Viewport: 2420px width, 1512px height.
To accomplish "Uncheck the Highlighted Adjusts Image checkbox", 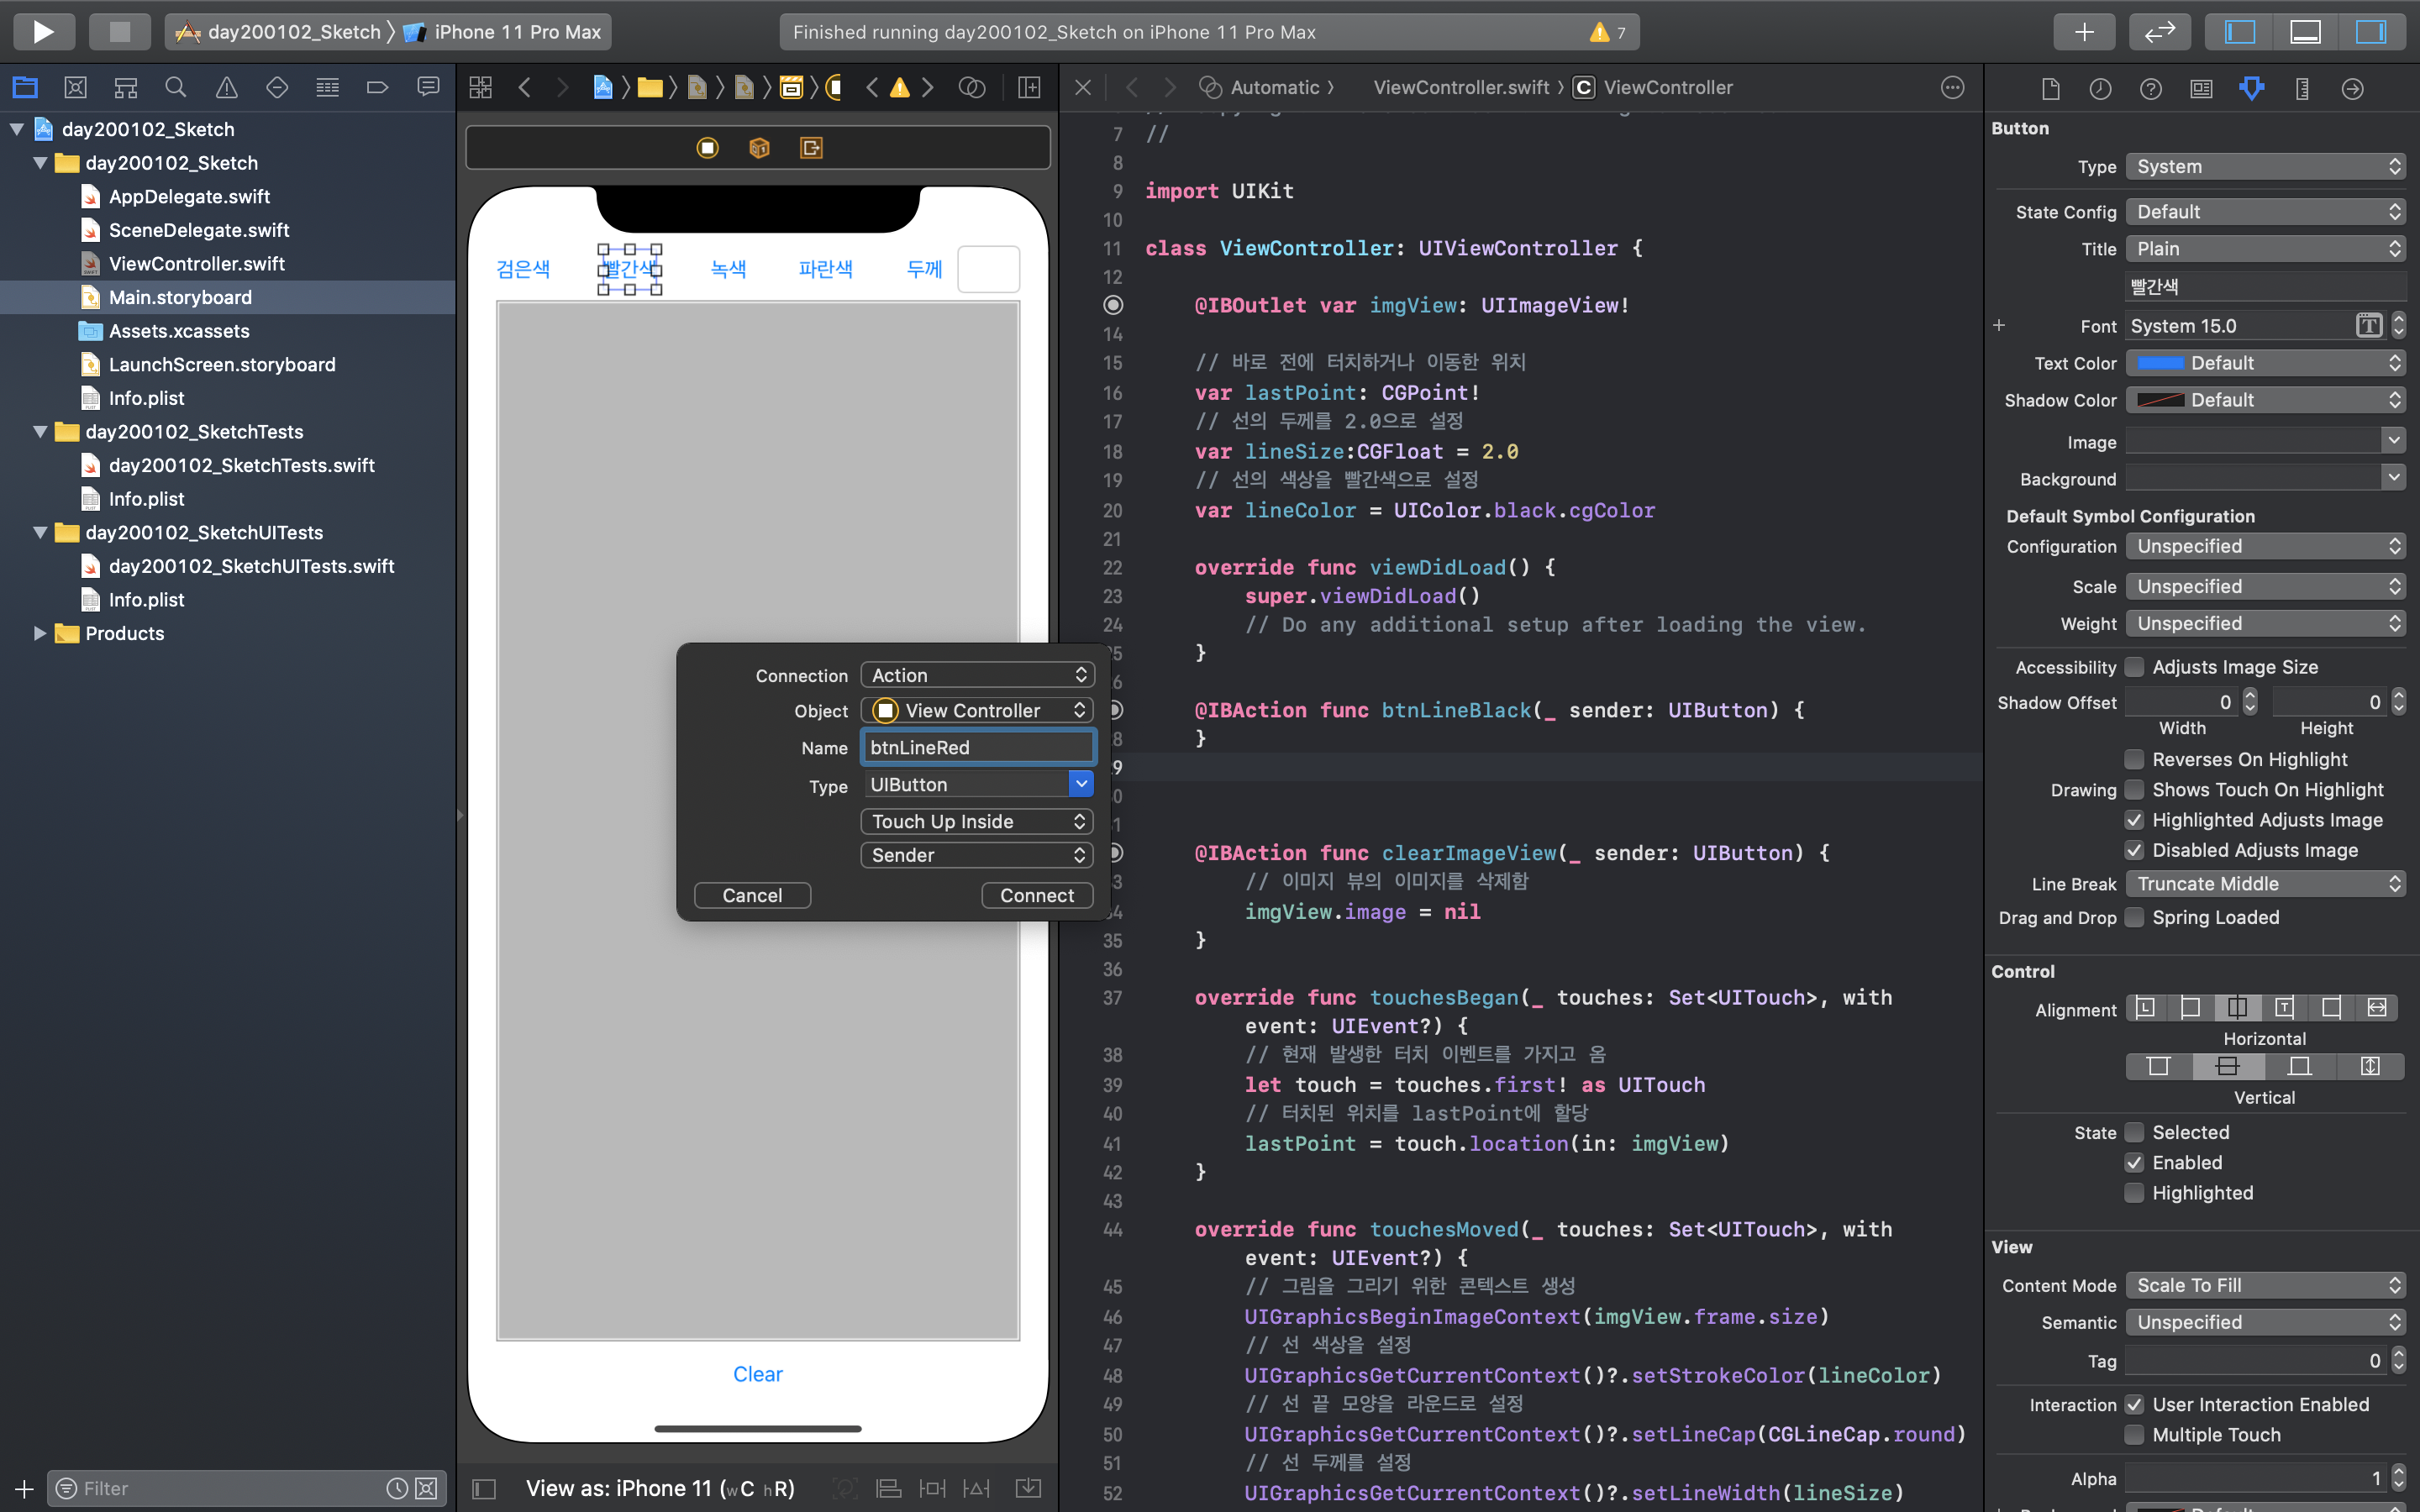I will tap(2134, 820).
